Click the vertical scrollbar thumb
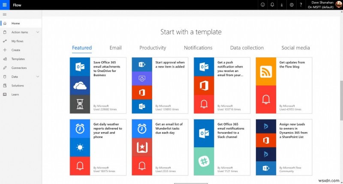343x184 pixels. click(x=341, y=101)
